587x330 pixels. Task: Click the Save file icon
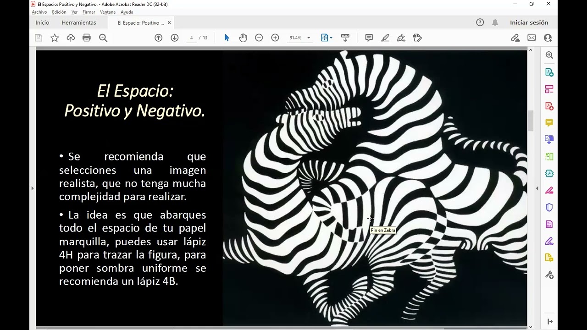[x=39, y=38]
